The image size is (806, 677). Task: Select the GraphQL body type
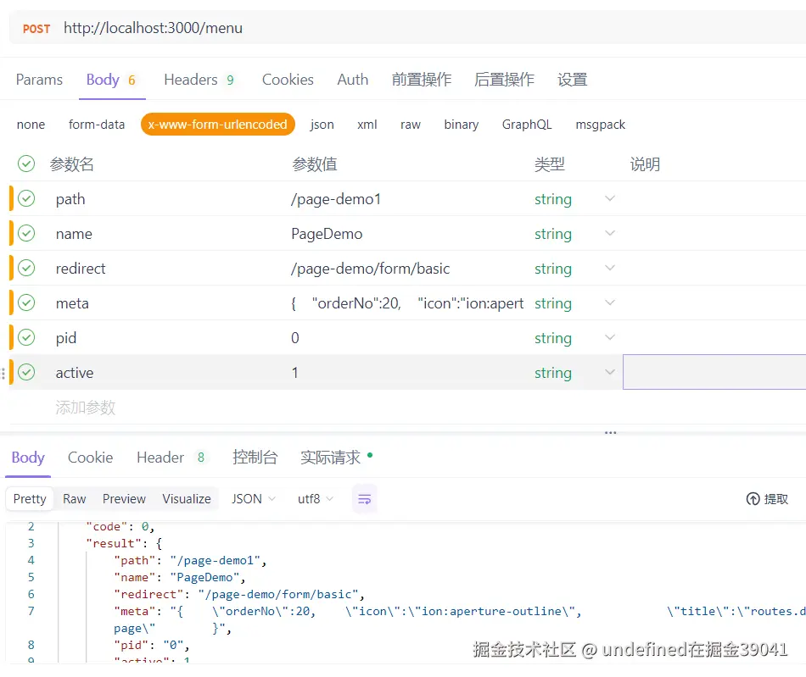coord(527,125)
